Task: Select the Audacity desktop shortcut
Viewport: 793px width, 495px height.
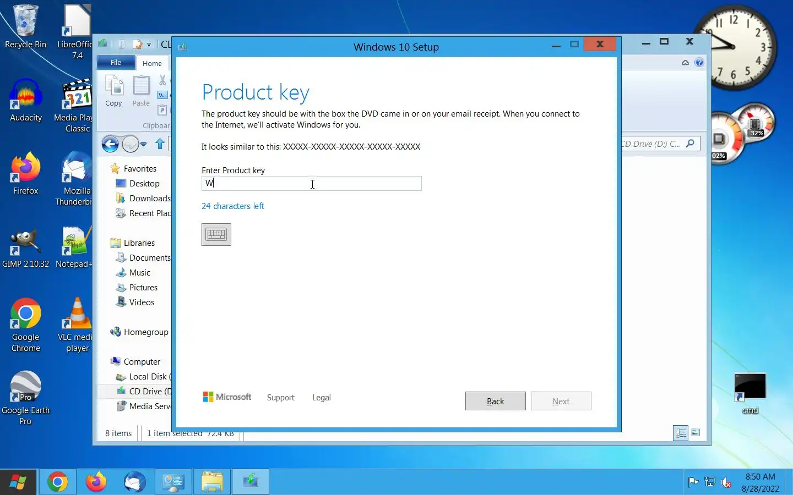Action: [25, 101]
